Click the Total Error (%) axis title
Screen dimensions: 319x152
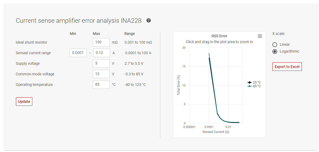tap(179, 85)
